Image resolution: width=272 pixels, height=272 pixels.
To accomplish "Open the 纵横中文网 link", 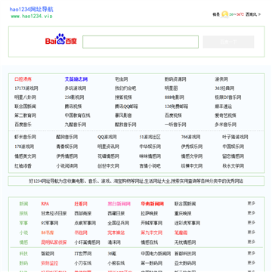I will [x=192, y=166].
